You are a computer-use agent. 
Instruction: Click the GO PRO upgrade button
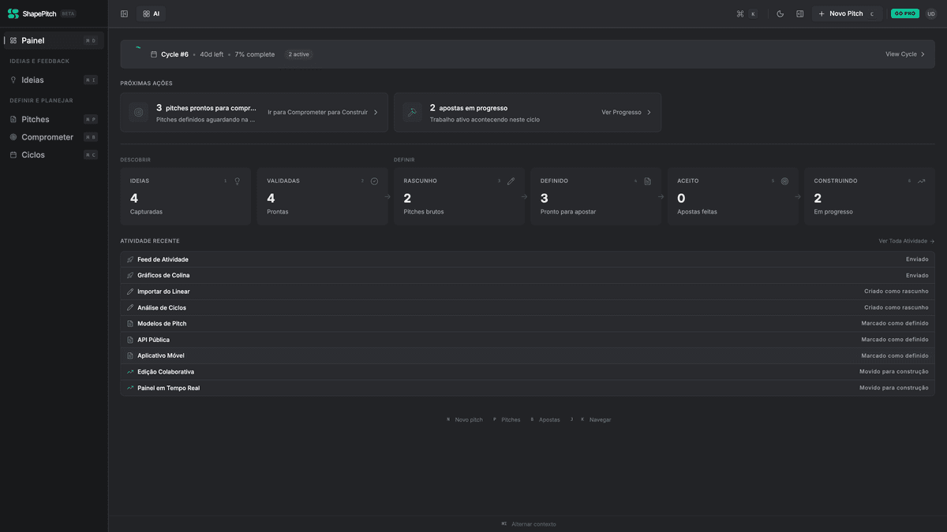pos(904,13)
